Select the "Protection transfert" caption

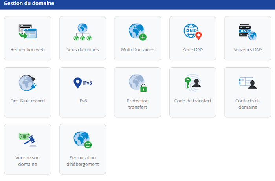click(x=137, y=104)
